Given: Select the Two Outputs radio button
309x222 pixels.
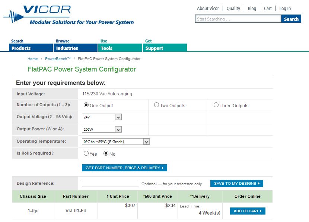Looking at the screenshot, I should (156, 105).
